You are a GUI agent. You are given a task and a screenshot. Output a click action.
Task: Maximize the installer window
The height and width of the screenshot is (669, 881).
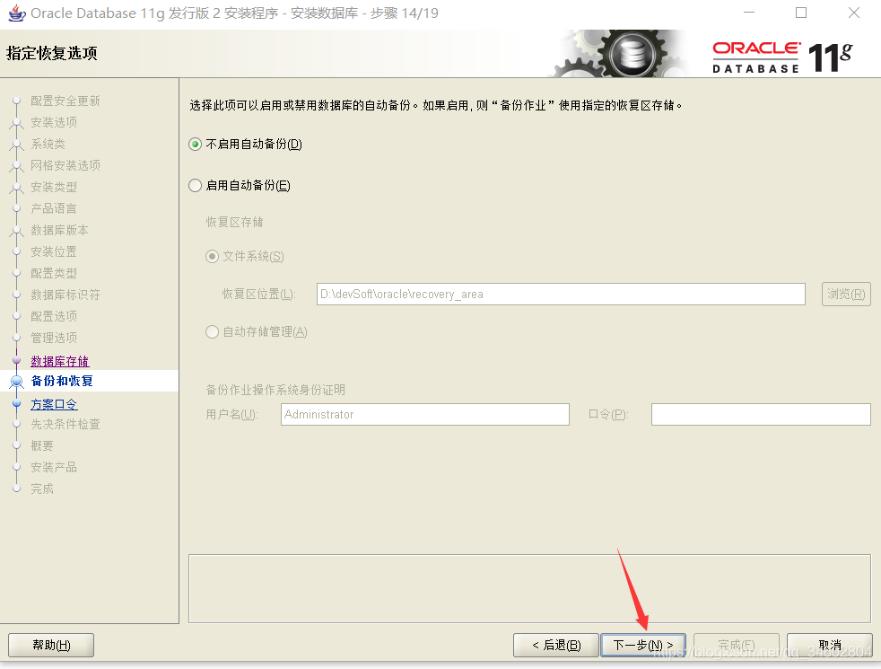point(801,13)
